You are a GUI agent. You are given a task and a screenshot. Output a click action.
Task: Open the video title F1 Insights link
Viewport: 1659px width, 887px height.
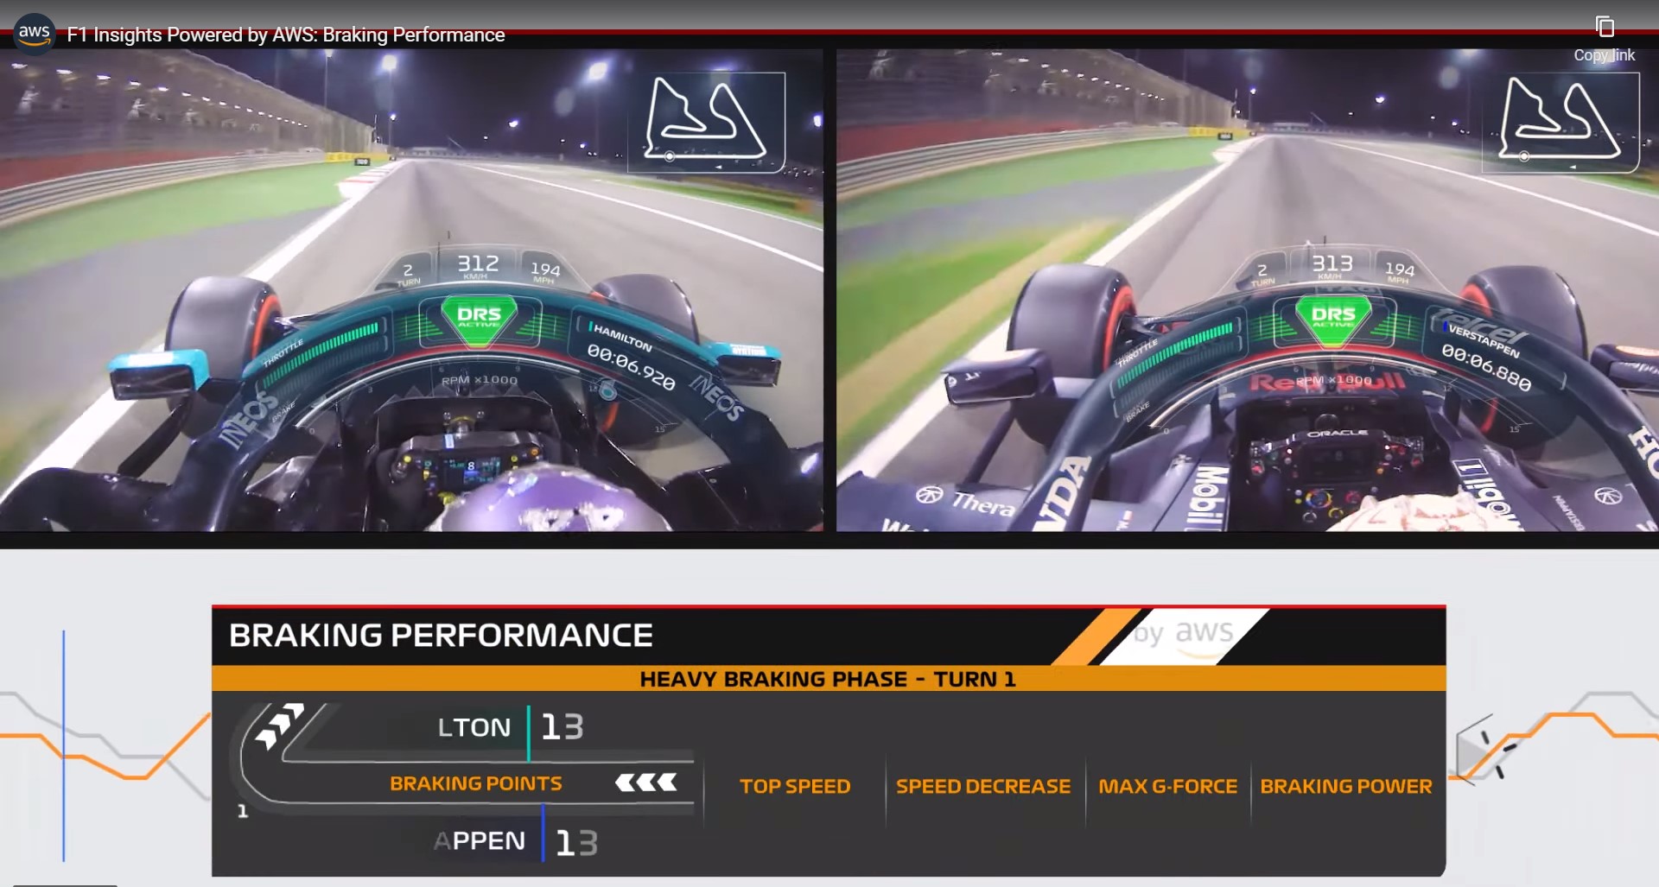point(286,35)
